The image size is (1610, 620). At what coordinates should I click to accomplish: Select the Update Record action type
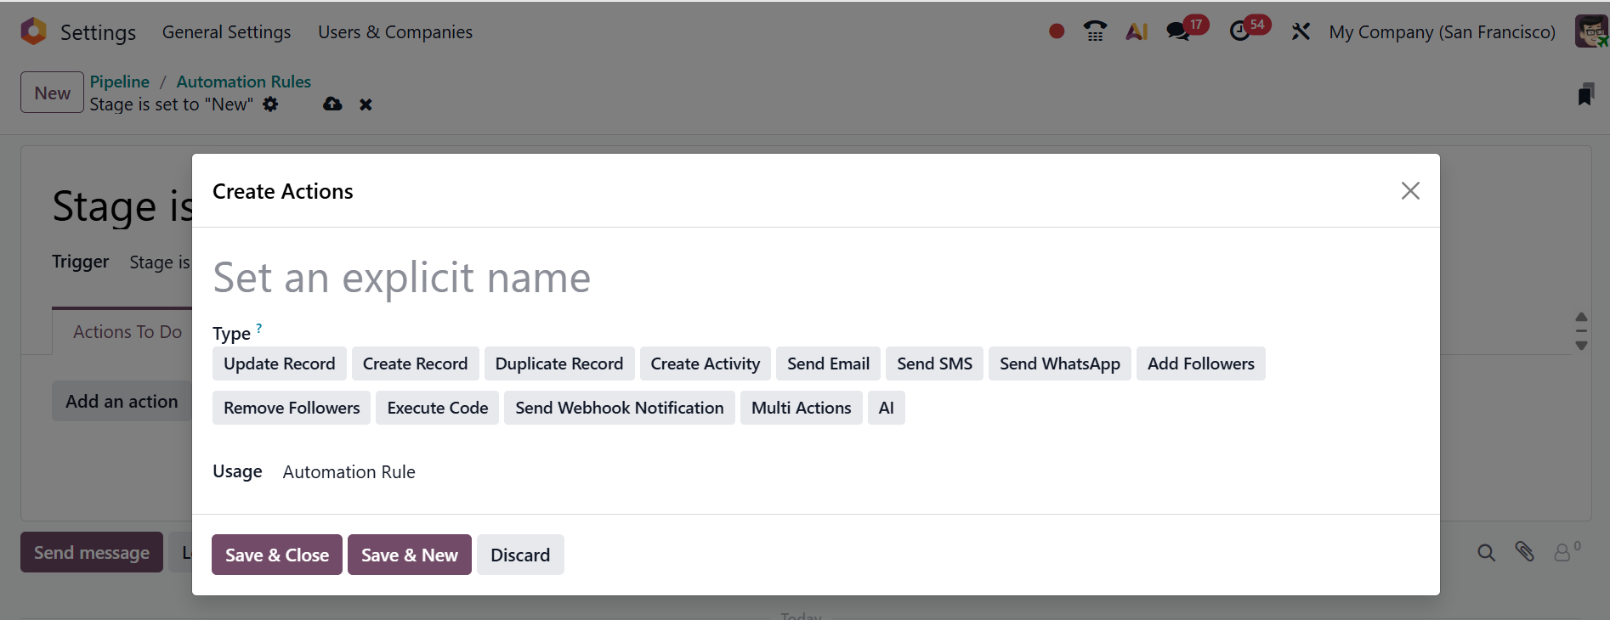[x=279, y=364]
